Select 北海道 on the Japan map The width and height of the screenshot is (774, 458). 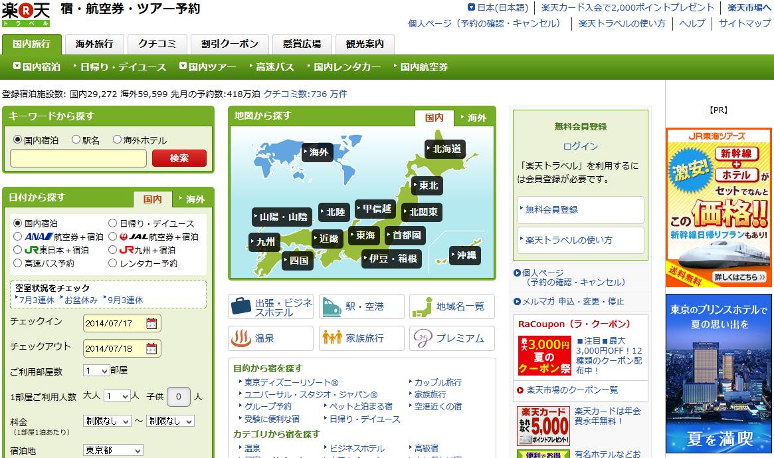[x=444, y=149]
